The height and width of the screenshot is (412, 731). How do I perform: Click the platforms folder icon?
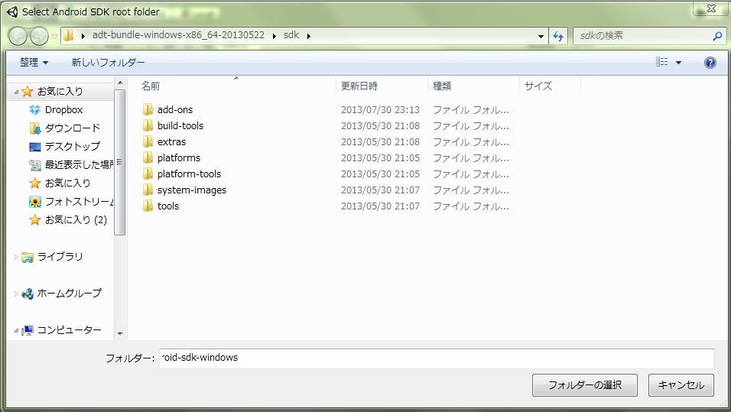[x=148, y=157]
